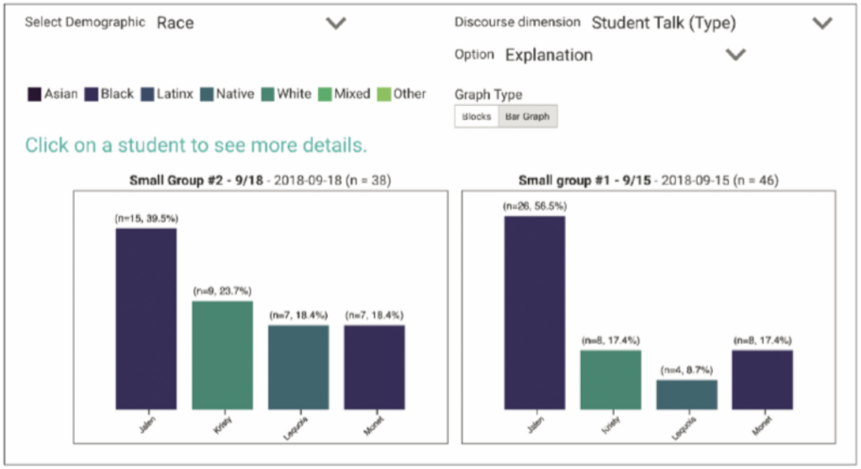Click Jalen's 56.5% bar in Small group #1
Screen dimensions: 861x469
click(535, 313)
